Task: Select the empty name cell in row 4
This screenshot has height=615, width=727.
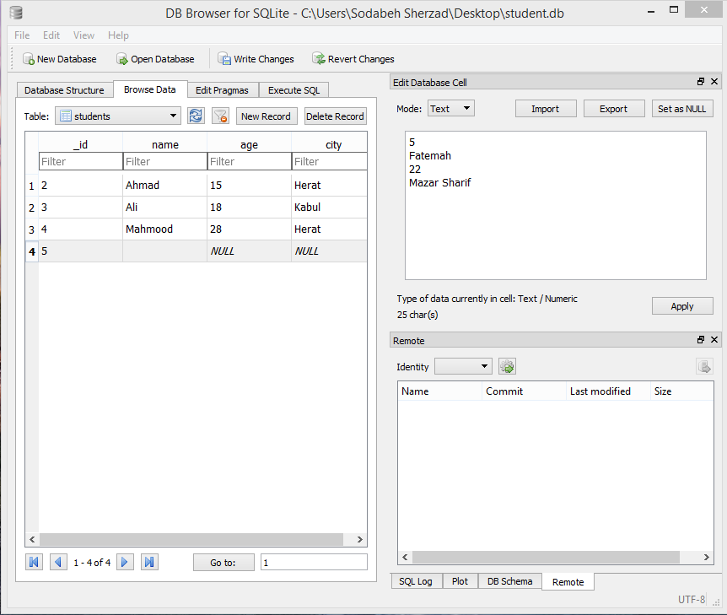Action: tap(165, 251)
